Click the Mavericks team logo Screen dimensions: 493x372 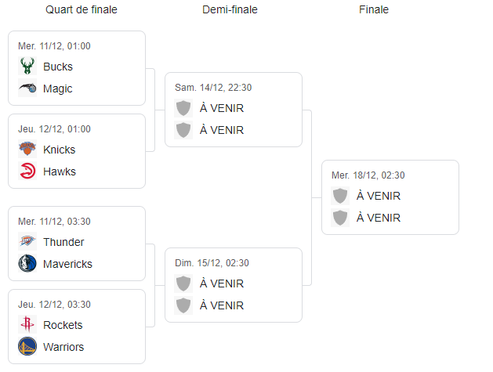pyautogui.click(x=27, y=264)
